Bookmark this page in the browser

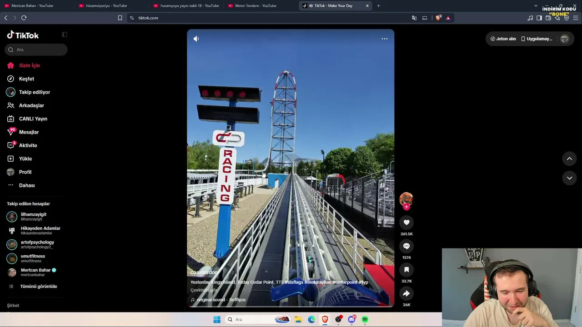pyautogui.click(x=120, y=18)
